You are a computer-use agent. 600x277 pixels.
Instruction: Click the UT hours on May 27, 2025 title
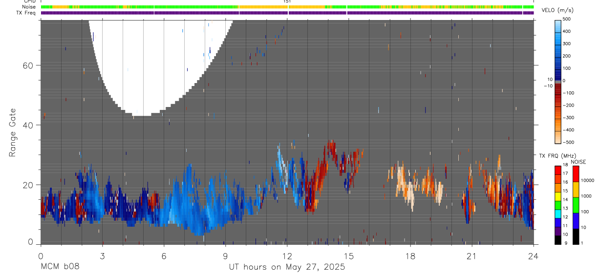pyautogui.click(x=287, y=267)
